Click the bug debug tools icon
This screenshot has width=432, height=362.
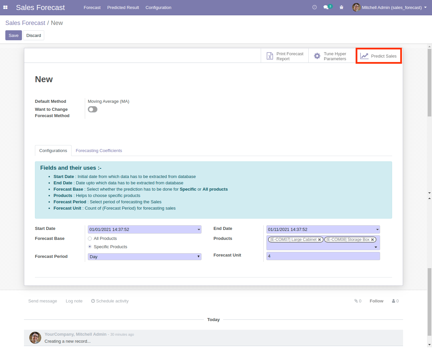[x=341, y=7]
